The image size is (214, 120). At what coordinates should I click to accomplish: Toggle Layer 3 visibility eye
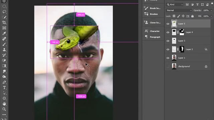[x=168, y=41]
